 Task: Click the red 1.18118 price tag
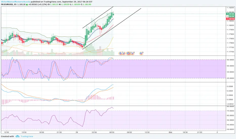click(x=230, y=19)
